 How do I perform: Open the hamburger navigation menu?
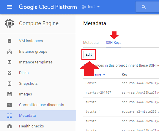click(10, 7)
